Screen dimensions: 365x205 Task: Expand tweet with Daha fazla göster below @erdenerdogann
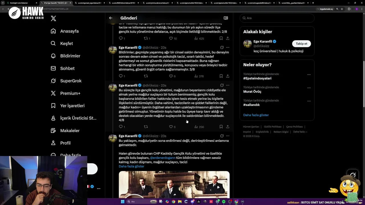pyautogui.click(x=131, y=166)
